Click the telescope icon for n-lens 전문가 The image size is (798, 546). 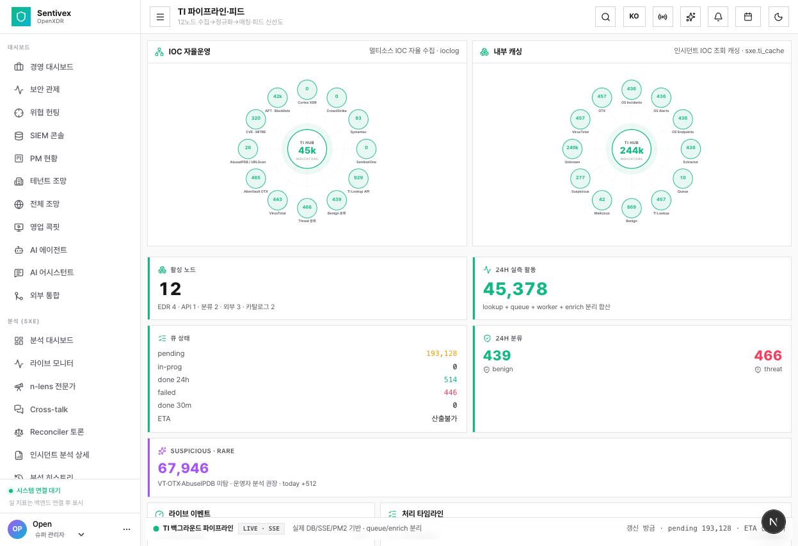pyautogui.click(x=19, y=387)
